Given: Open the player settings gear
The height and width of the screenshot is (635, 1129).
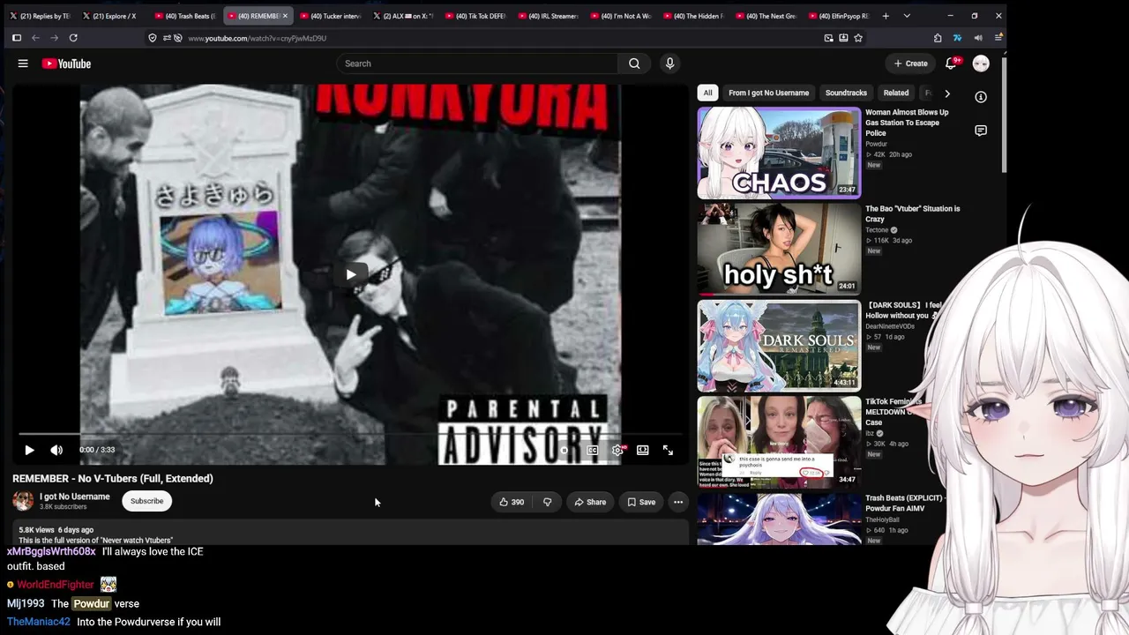Looking at the screenshot, I should coord(618,450).
